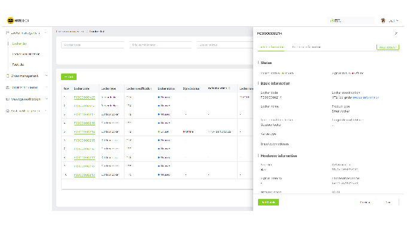Expand the Message notification menu chevron
This screenshot has width=407, height=233.
pos(47,99)
